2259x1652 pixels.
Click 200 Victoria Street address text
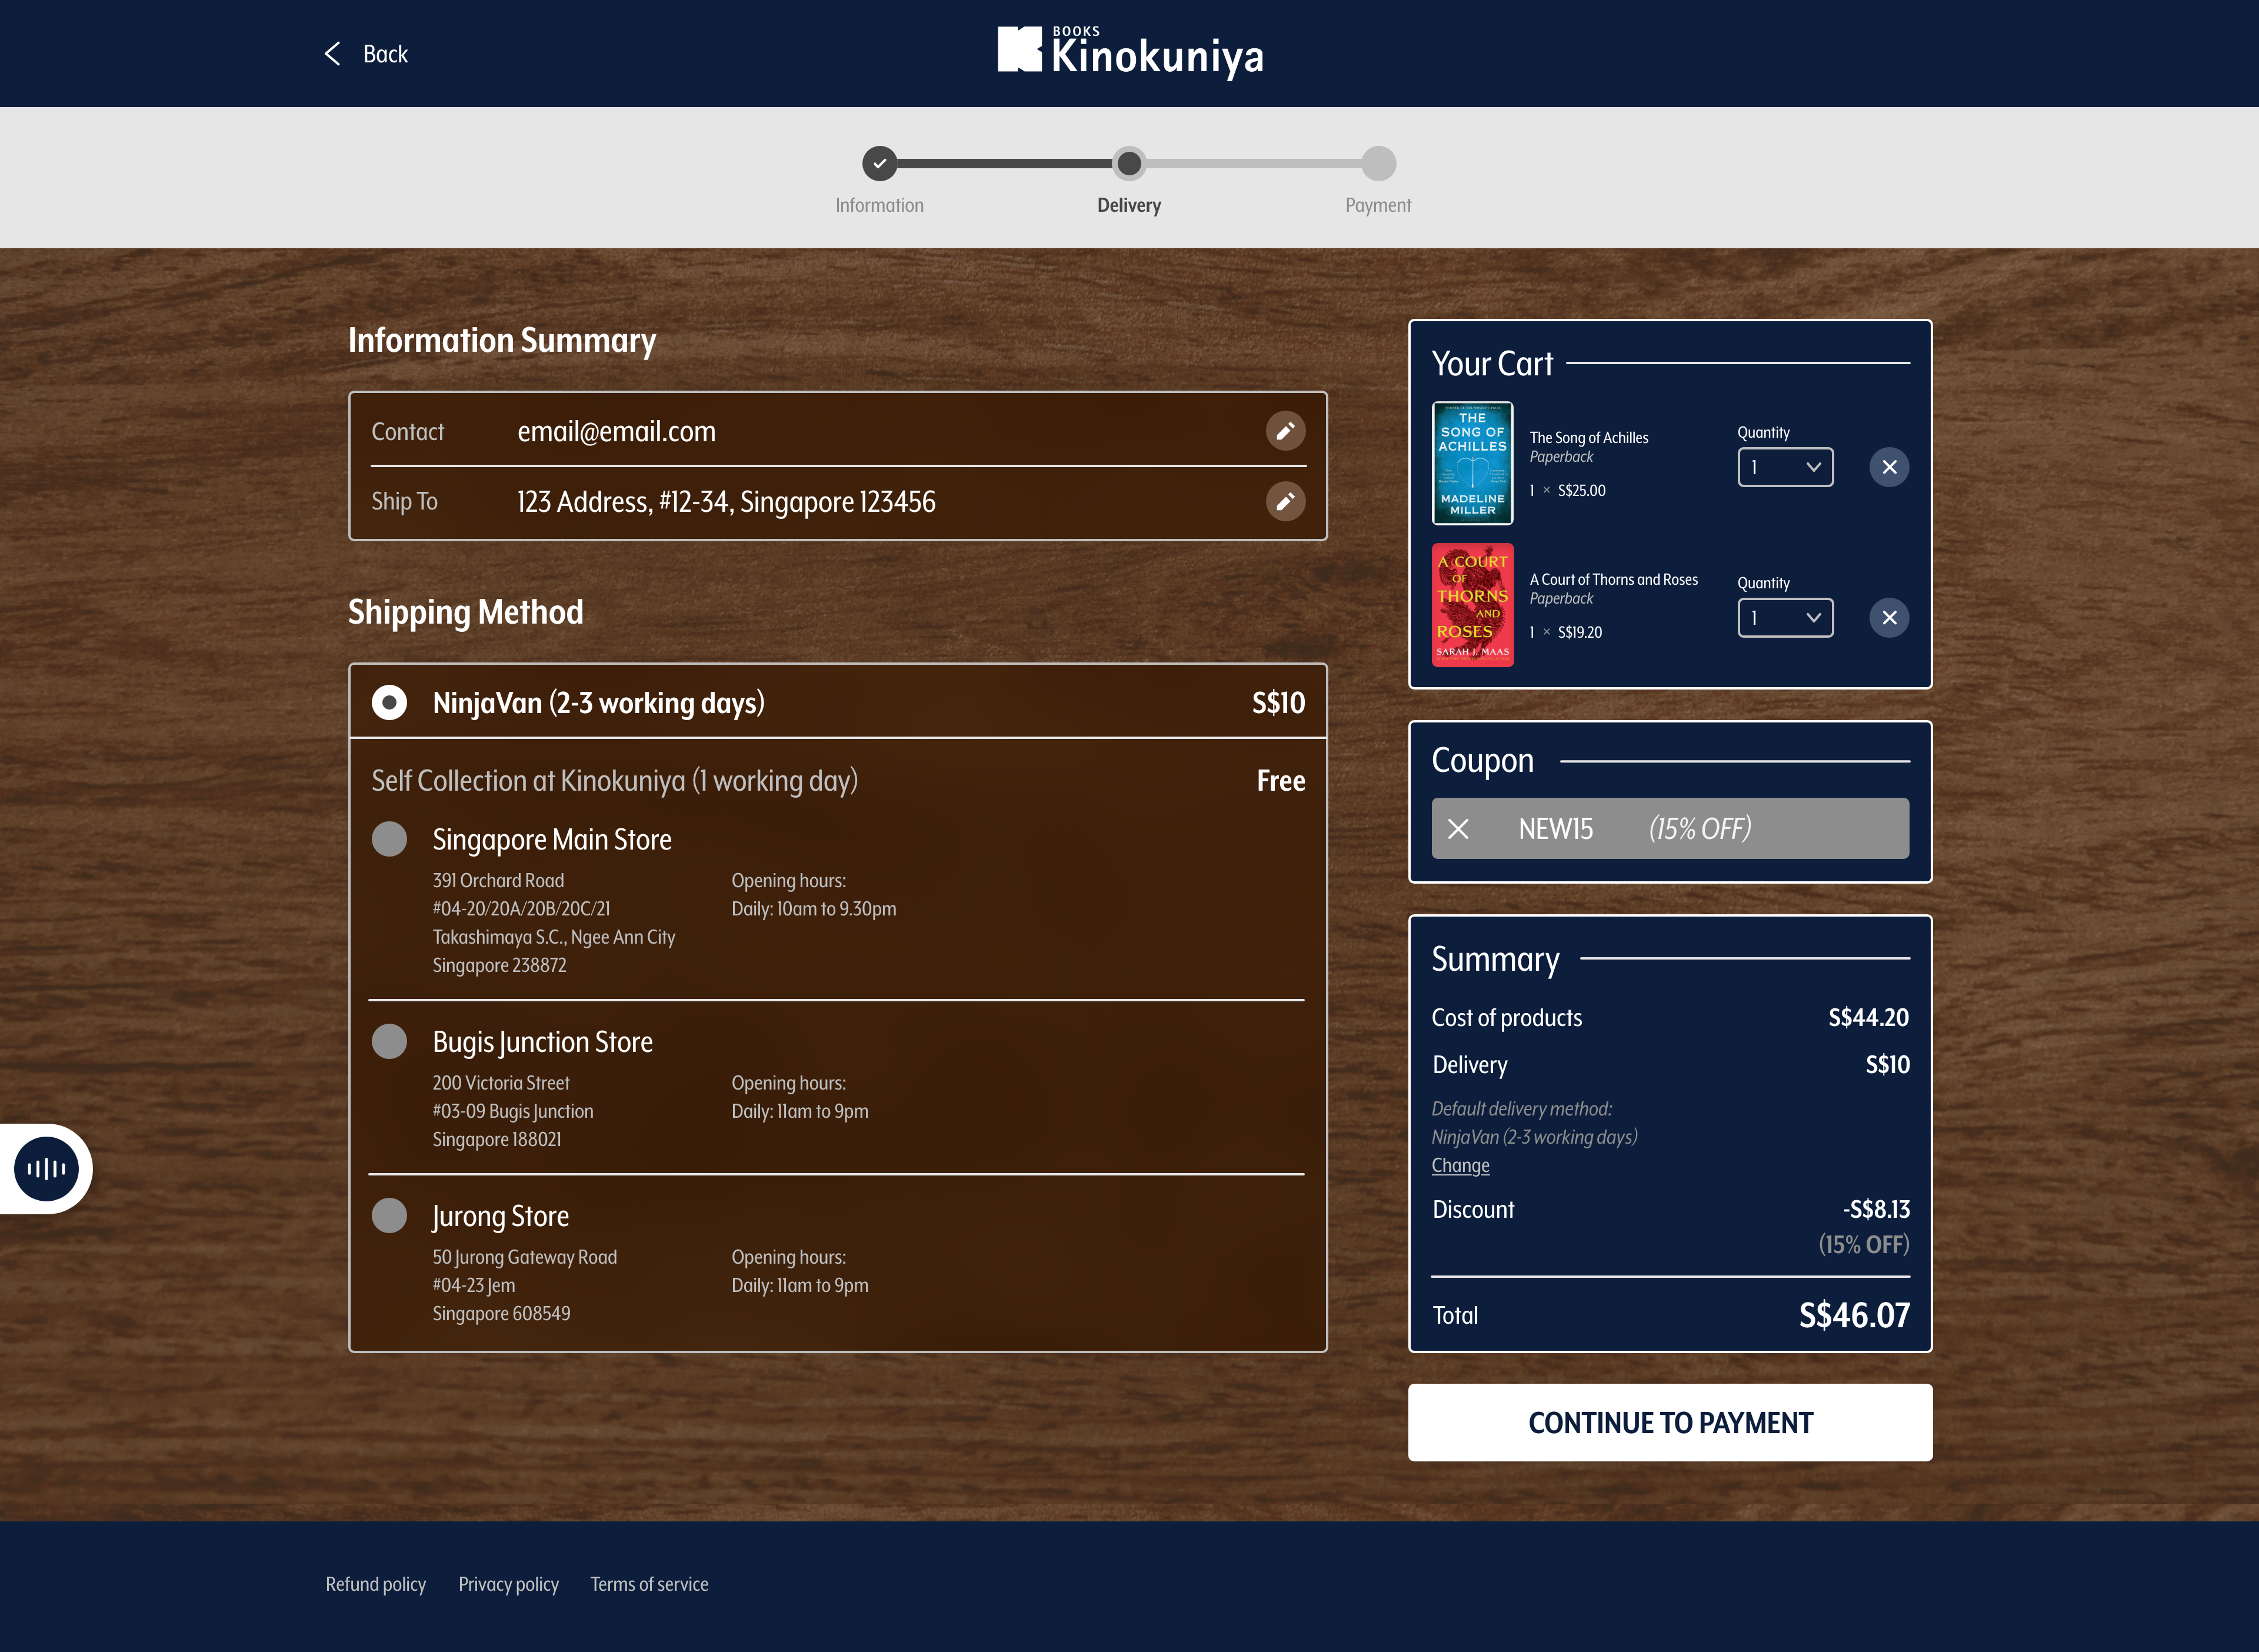[501, 1082]
